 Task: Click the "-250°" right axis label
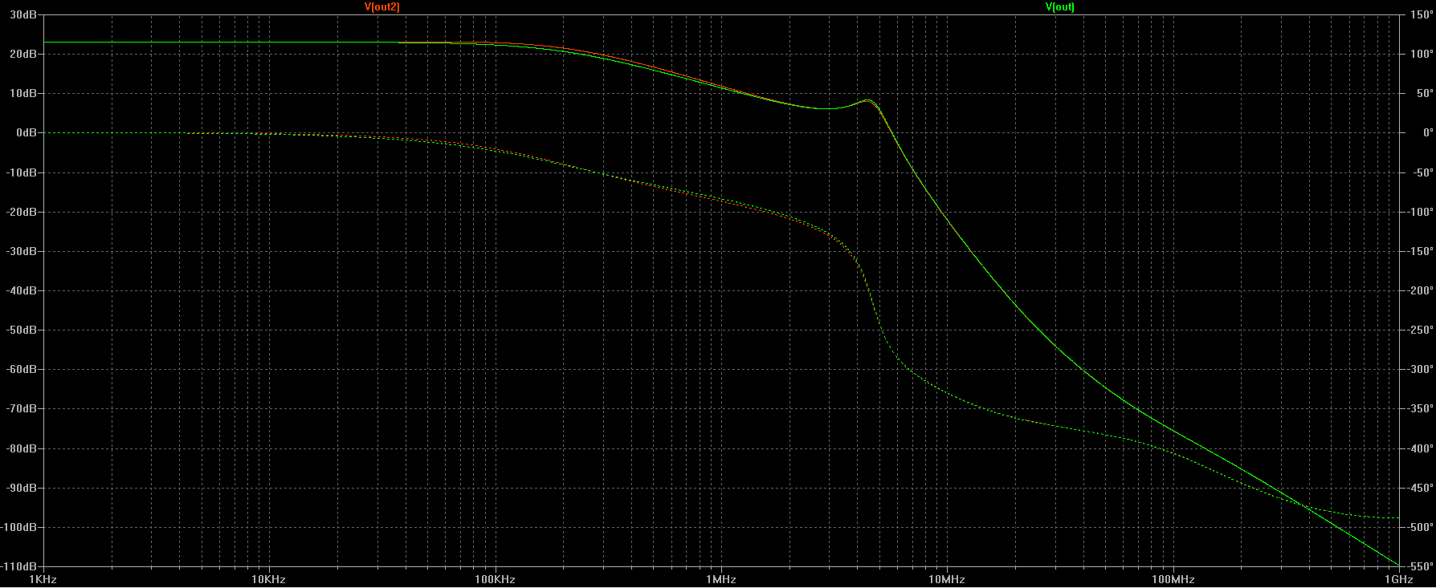[x=1420, y=330]
